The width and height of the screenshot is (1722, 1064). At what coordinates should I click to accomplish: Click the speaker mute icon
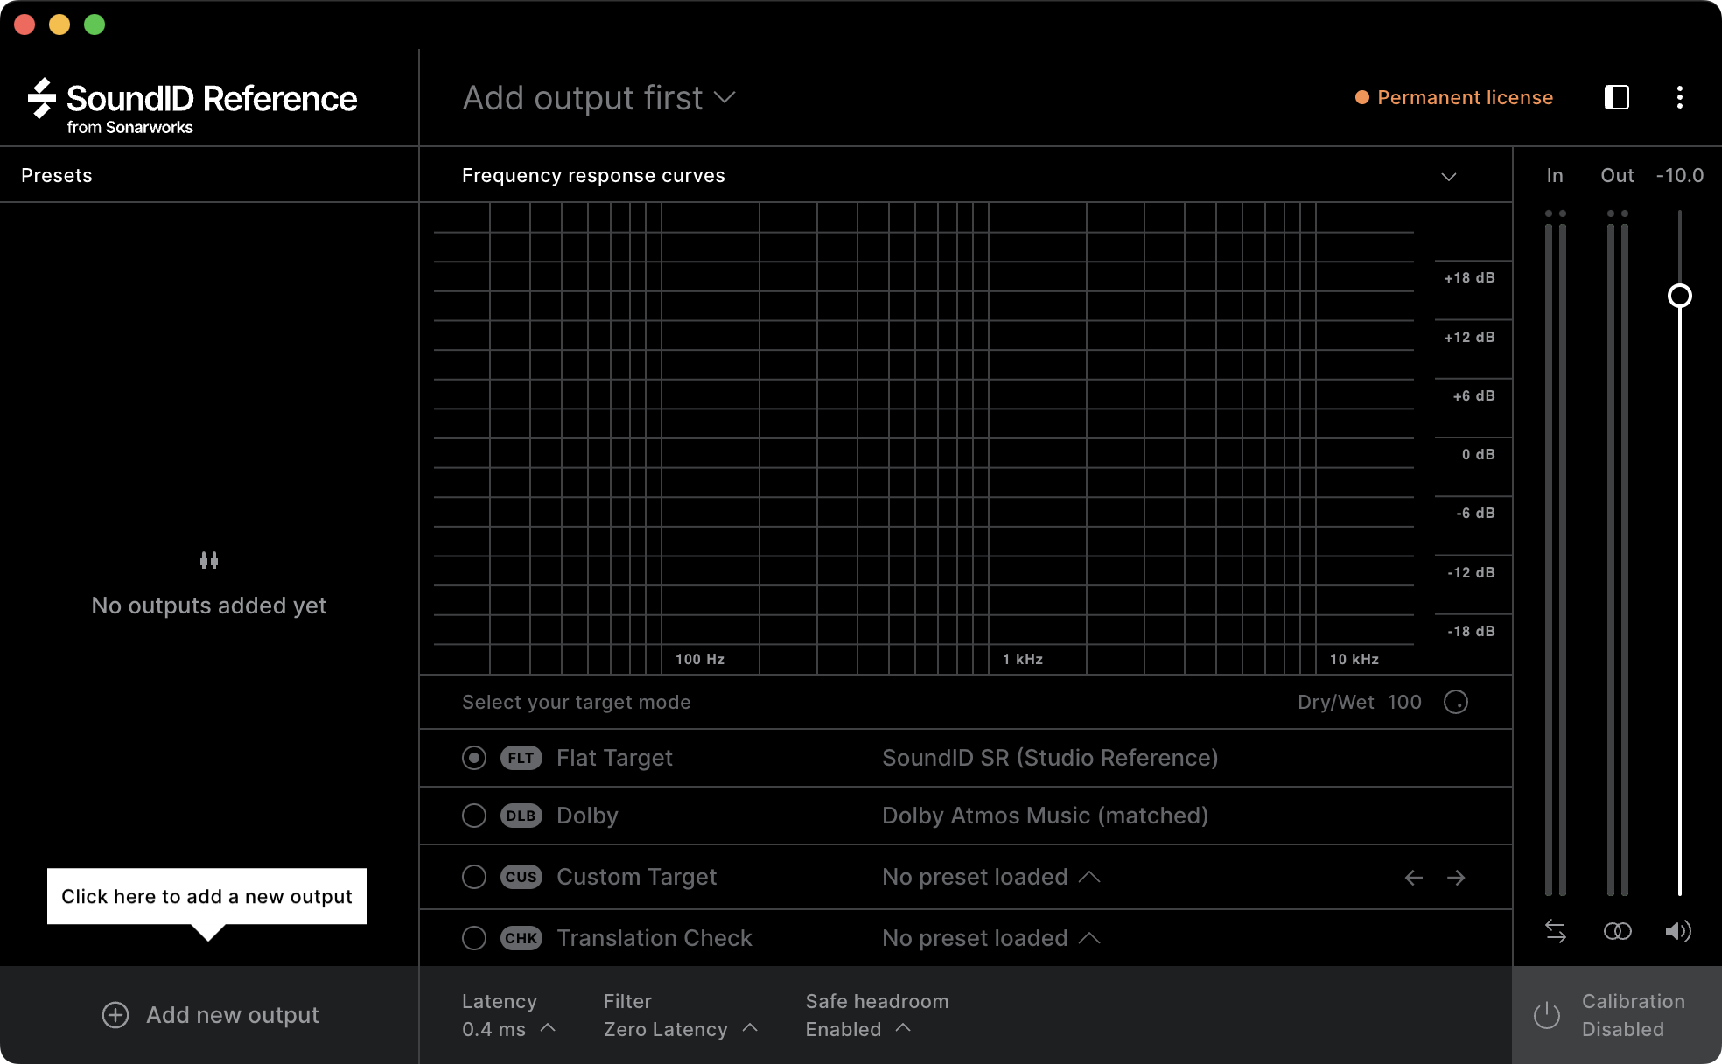[1677, 931]
